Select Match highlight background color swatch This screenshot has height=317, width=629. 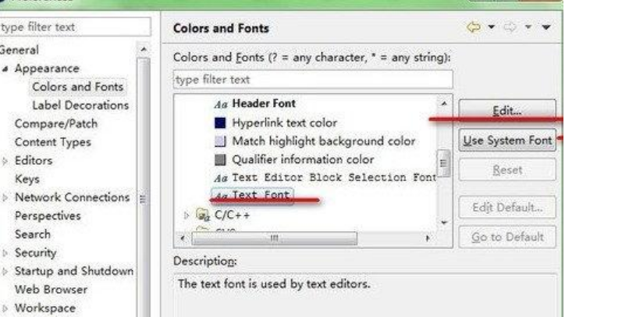click(220, 141)
